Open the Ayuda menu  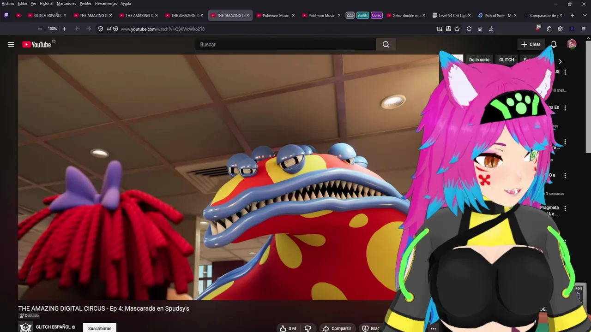click(x=126, y=3)
